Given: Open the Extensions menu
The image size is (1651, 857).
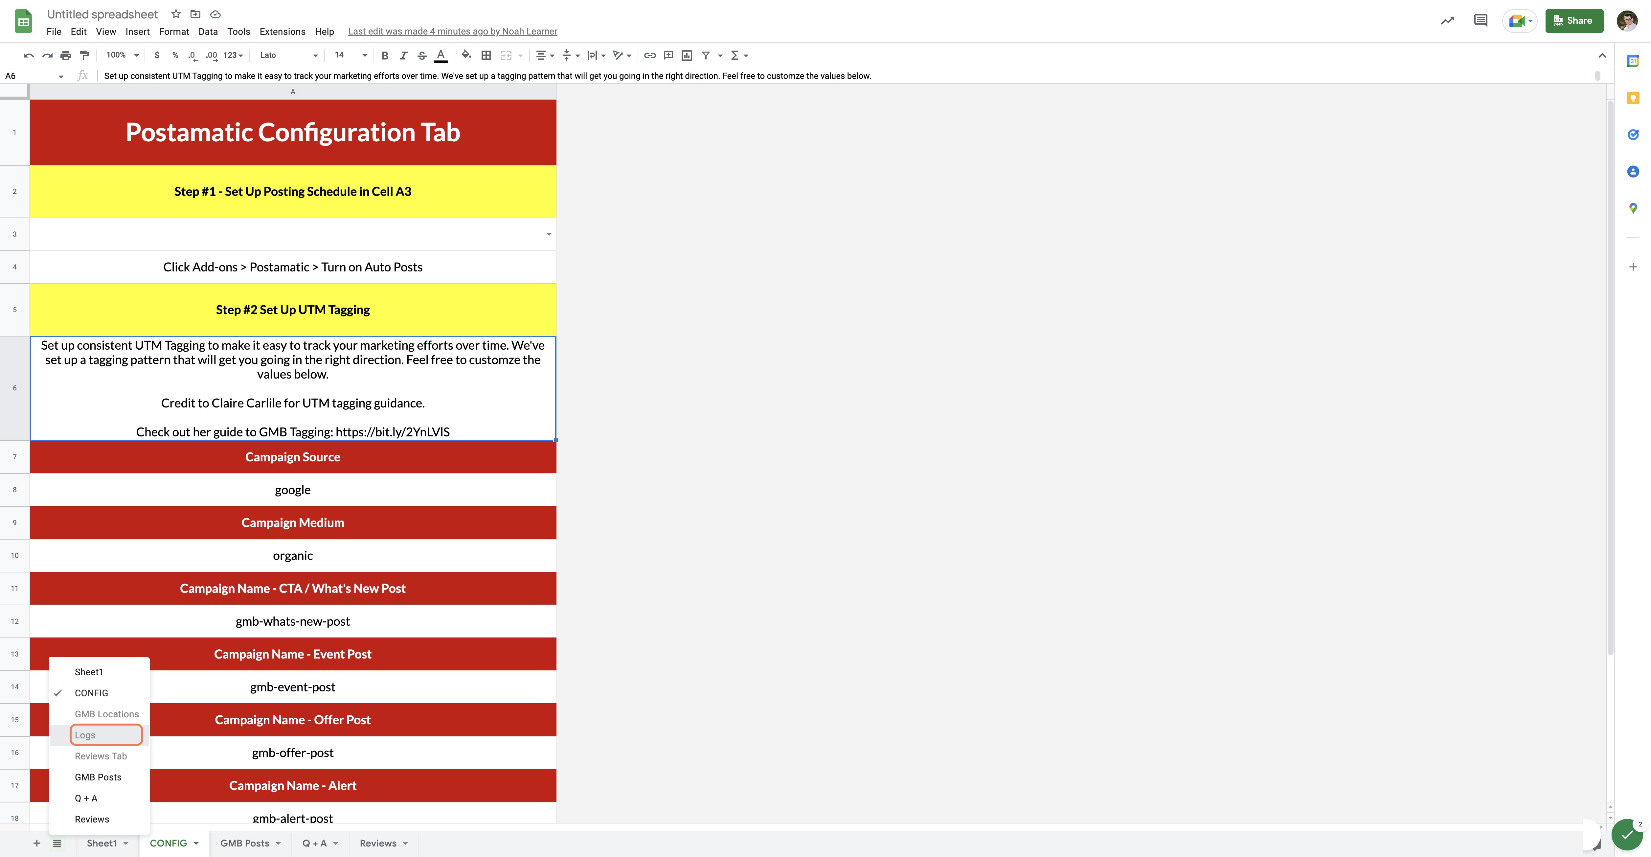Looking at the screenshot, I should tap(282, 32).
